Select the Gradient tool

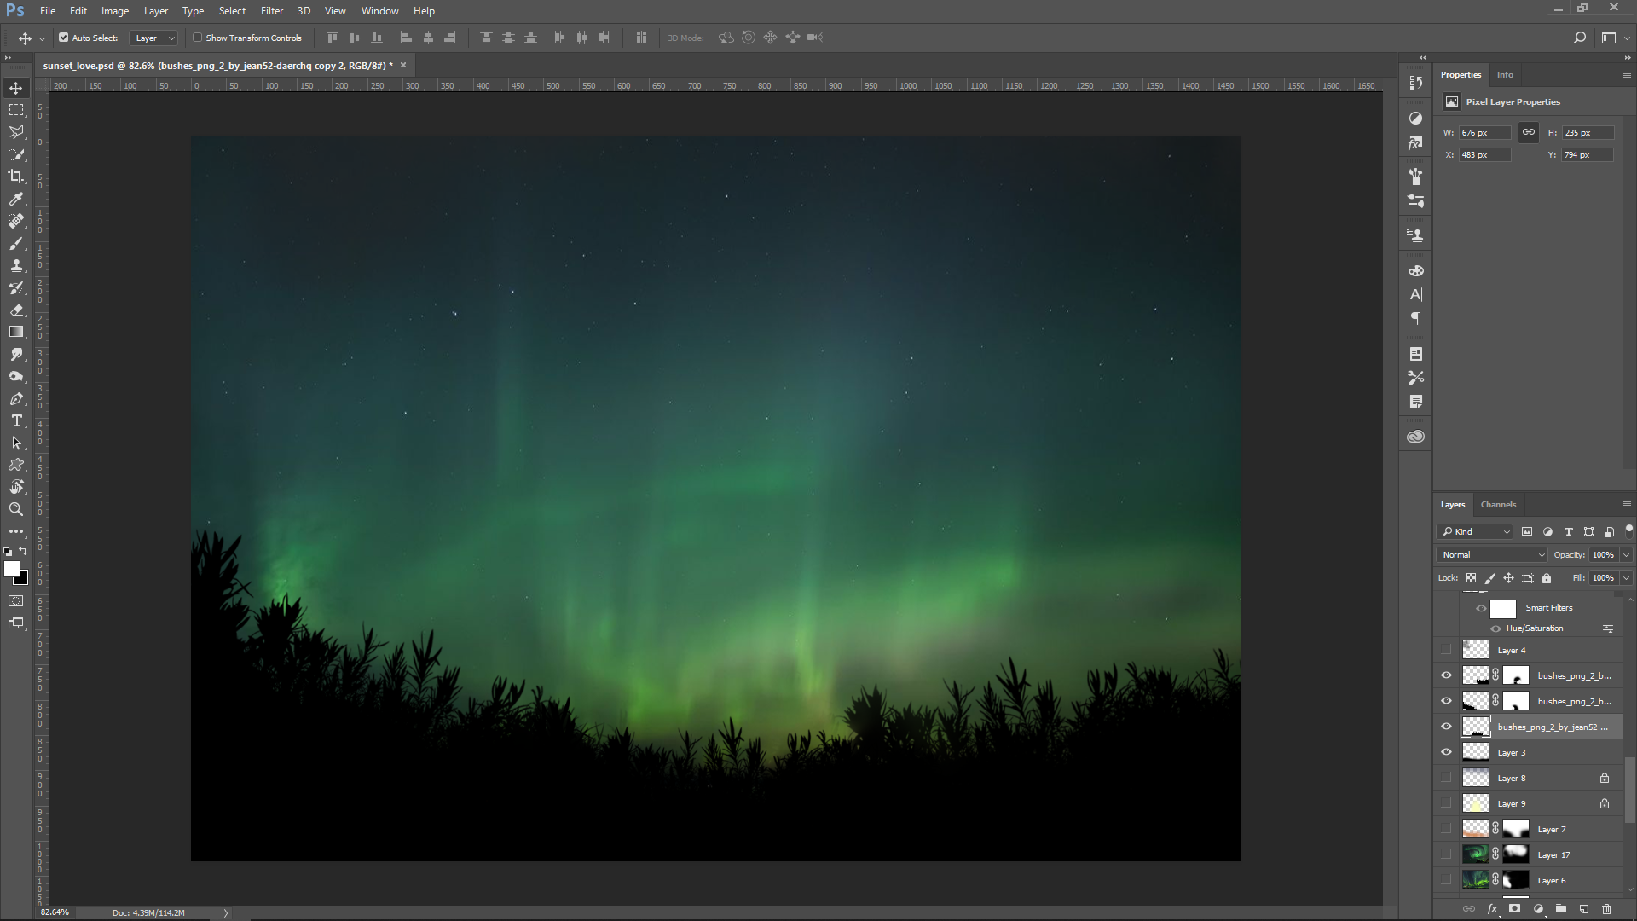point(16,332)
